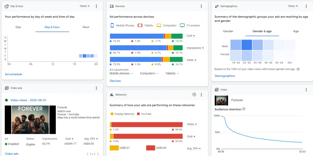The width and height of the screenshot is (313, 156).
Task: Click the Video views - 2025-08-01 link
Action: [28, 100]
